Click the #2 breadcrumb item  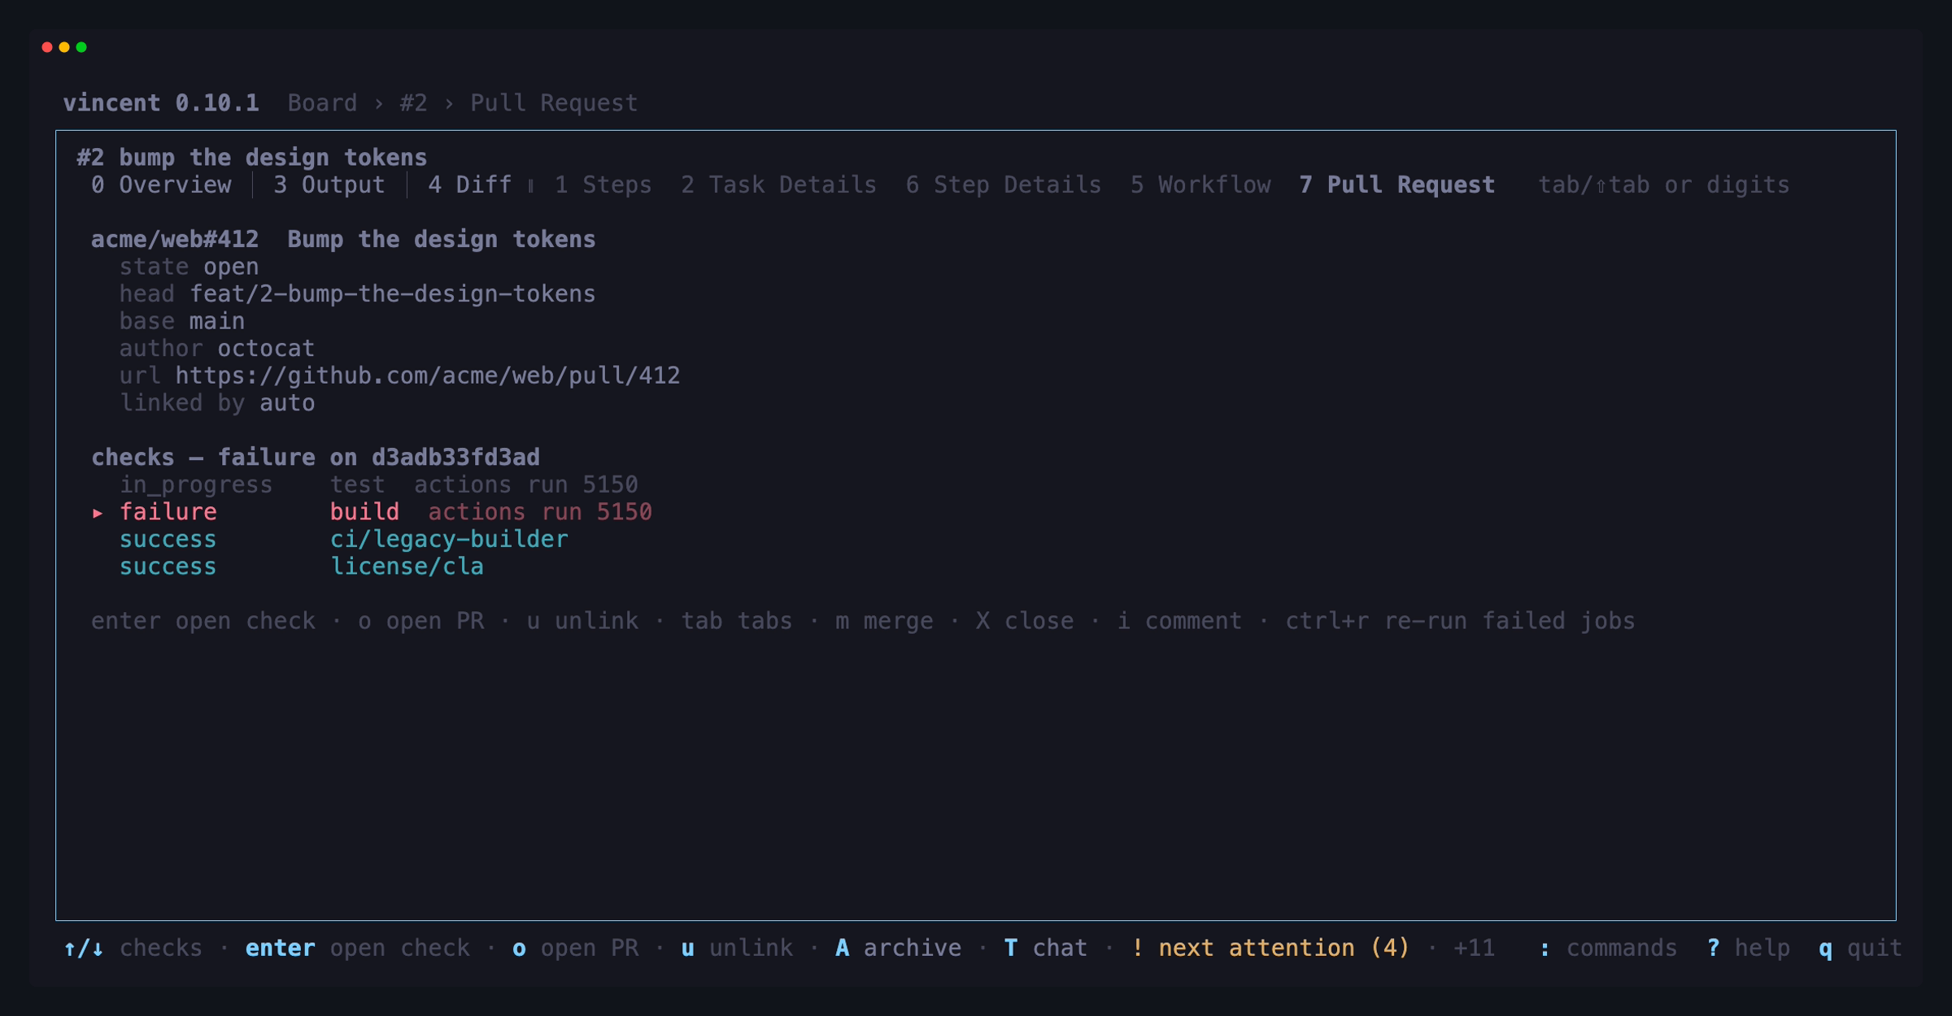point(413,103)
